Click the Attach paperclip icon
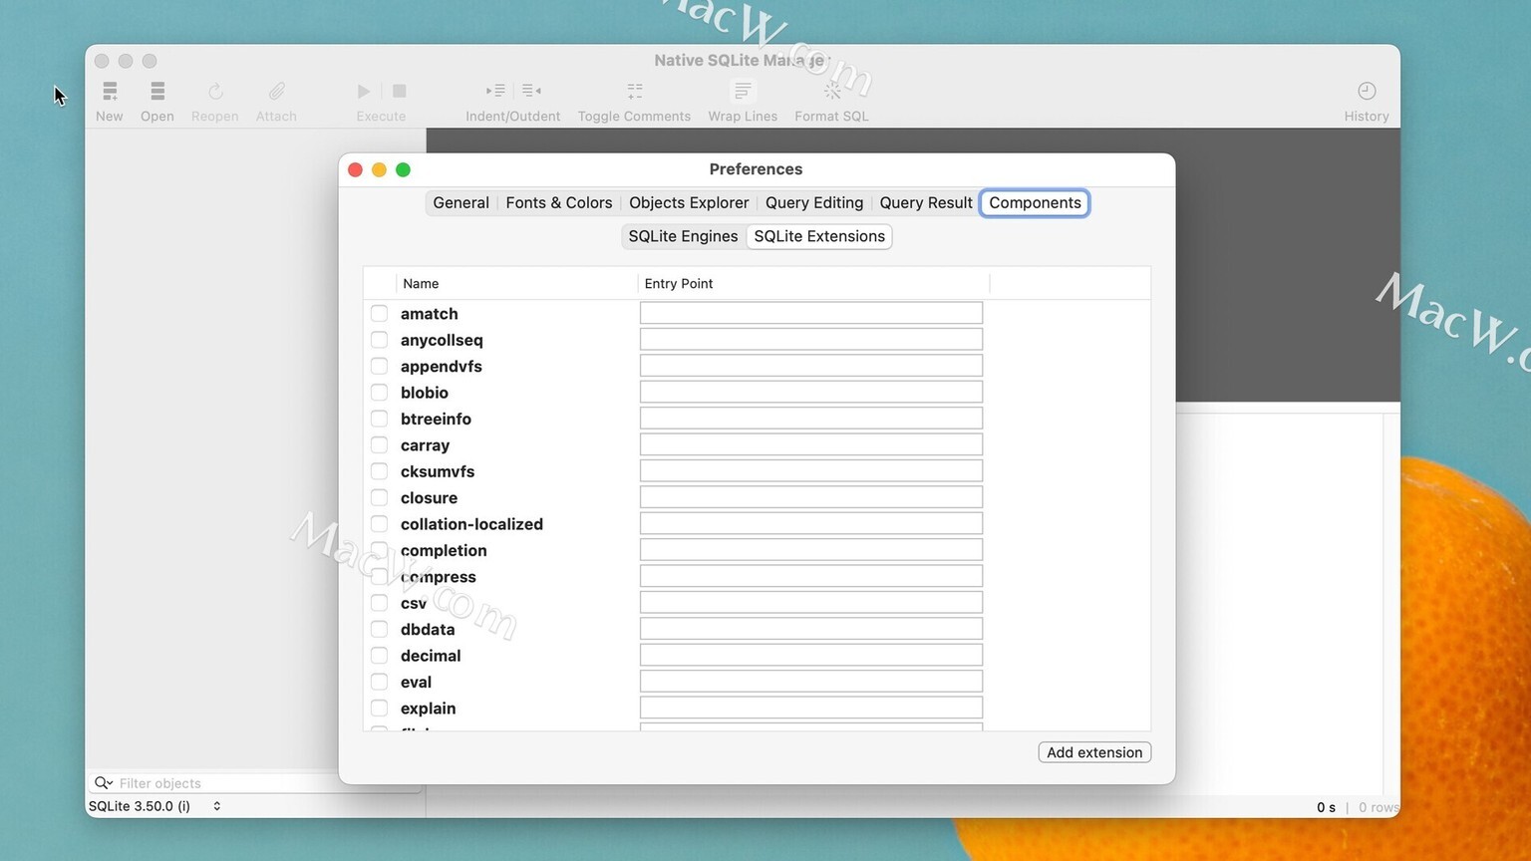 (276, 92)
